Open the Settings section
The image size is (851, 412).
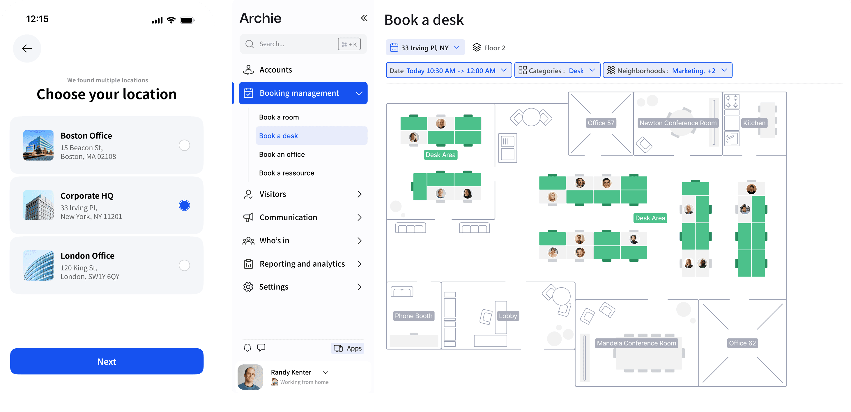[274, 287]
